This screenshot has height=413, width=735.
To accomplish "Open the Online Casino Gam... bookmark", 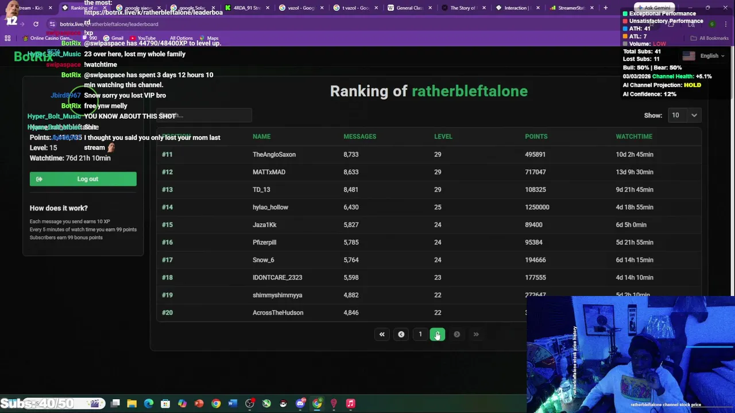I will coord(47,38).
